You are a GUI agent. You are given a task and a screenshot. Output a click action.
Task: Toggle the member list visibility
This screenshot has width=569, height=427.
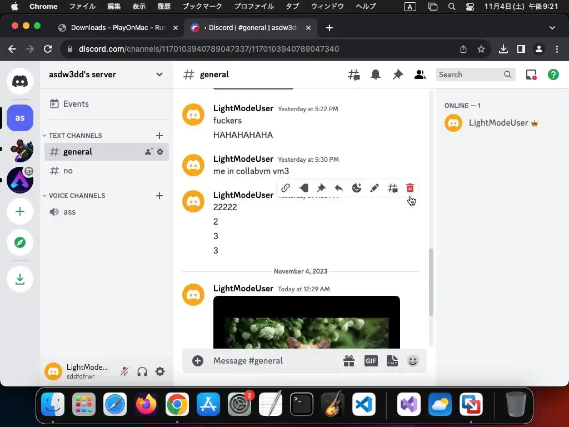coord(420,75)
